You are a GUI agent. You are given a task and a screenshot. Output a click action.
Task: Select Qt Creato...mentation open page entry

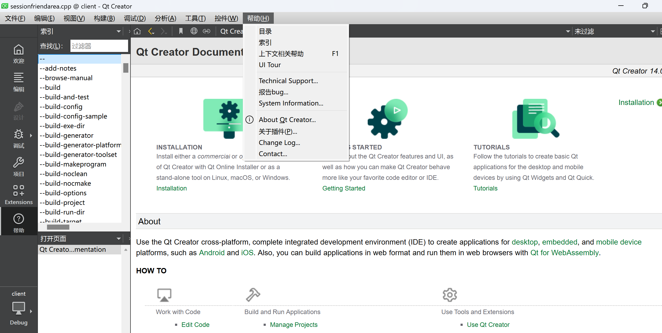point(80,250)
